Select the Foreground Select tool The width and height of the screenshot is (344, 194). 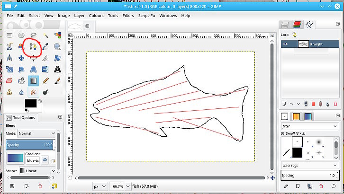tap(21, 47)
